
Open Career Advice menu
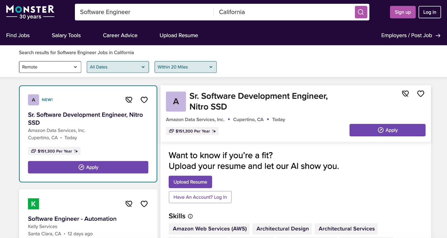point(120,35)
